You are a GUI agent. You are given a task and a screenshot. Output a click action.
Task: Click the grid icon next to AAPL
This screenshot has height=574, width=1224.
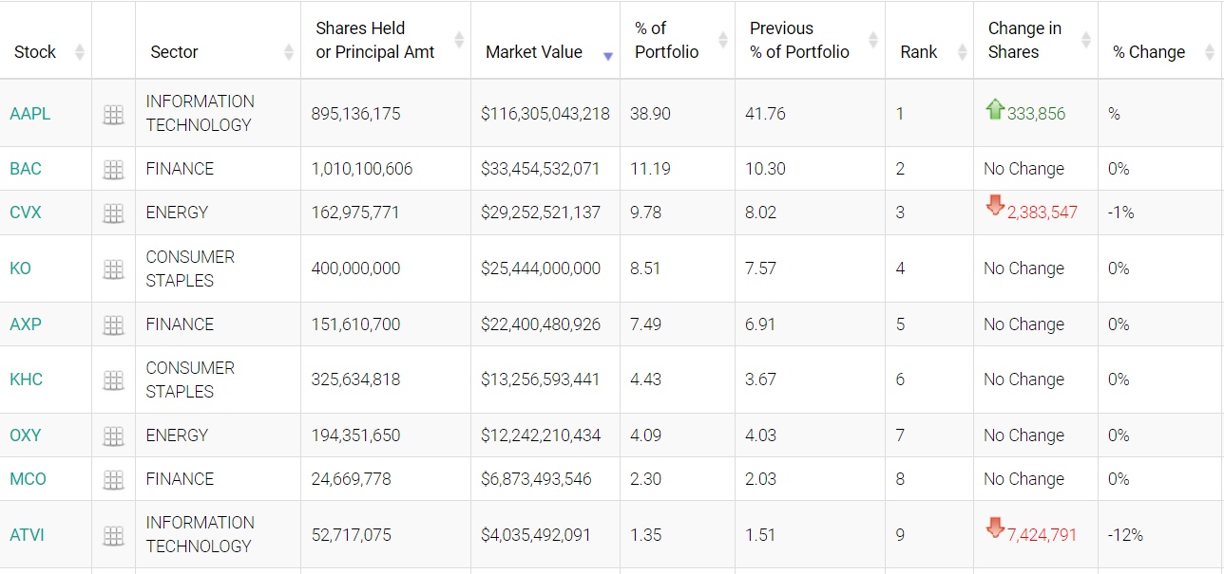[x=113, y=115]
